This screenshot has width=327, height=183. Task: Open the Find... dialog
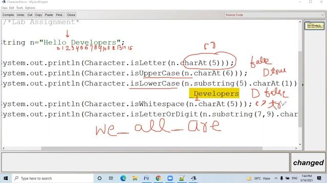(60, 15)
